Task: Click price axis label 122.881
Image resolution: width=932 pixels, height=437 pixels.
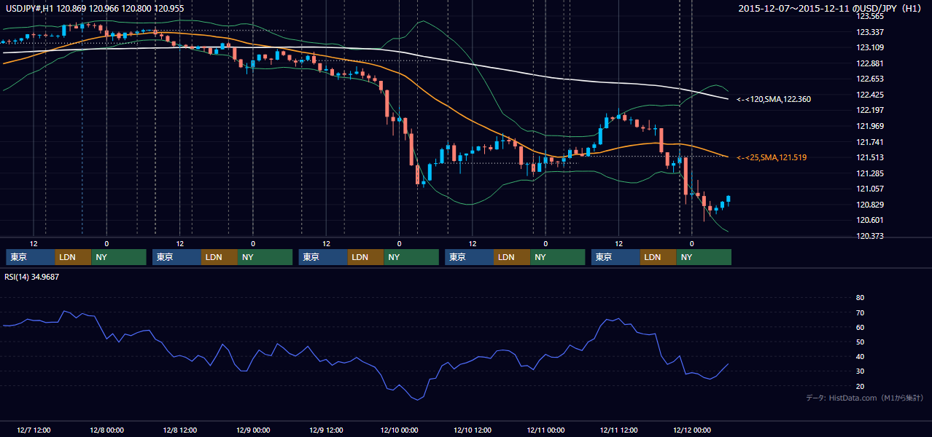Action: pos(870,63)
